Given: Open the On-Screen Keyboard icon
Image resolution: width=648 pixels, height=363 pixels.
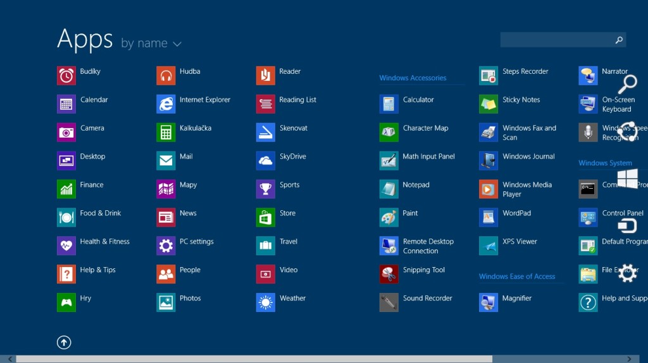Looking at the screenshot, I should 588,104.
